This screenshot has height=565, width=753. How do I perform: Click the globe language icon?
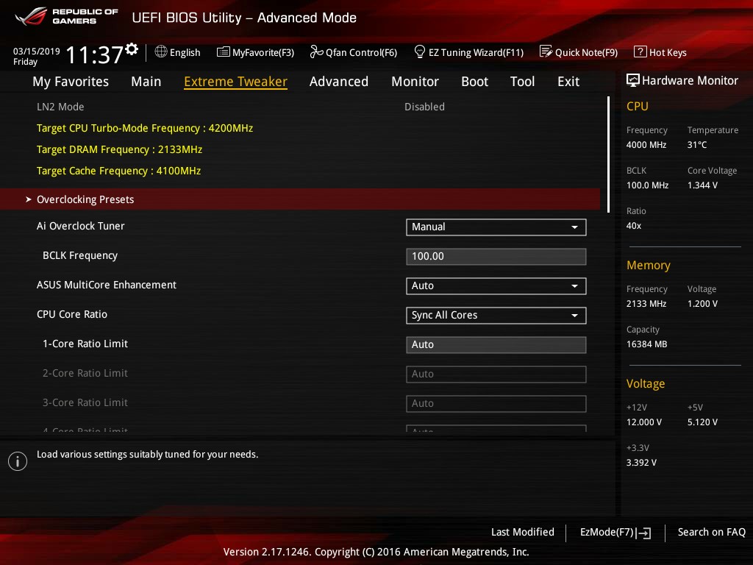161,51
